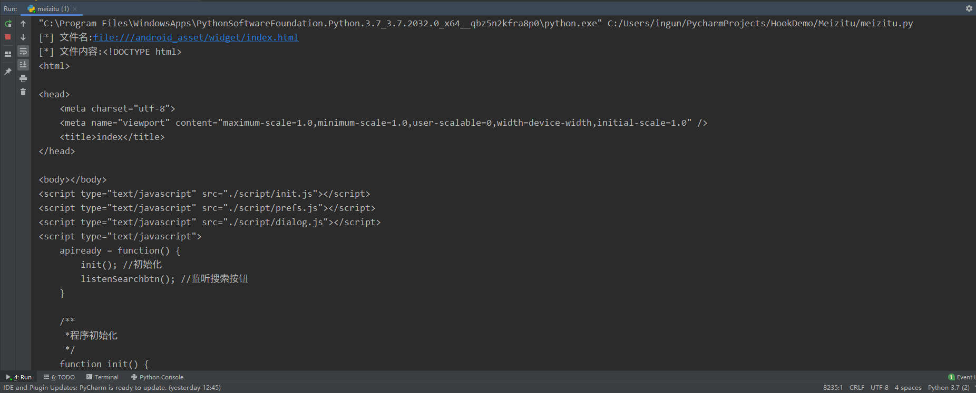Switch to the Terminal tool window

tap(102, 377)
